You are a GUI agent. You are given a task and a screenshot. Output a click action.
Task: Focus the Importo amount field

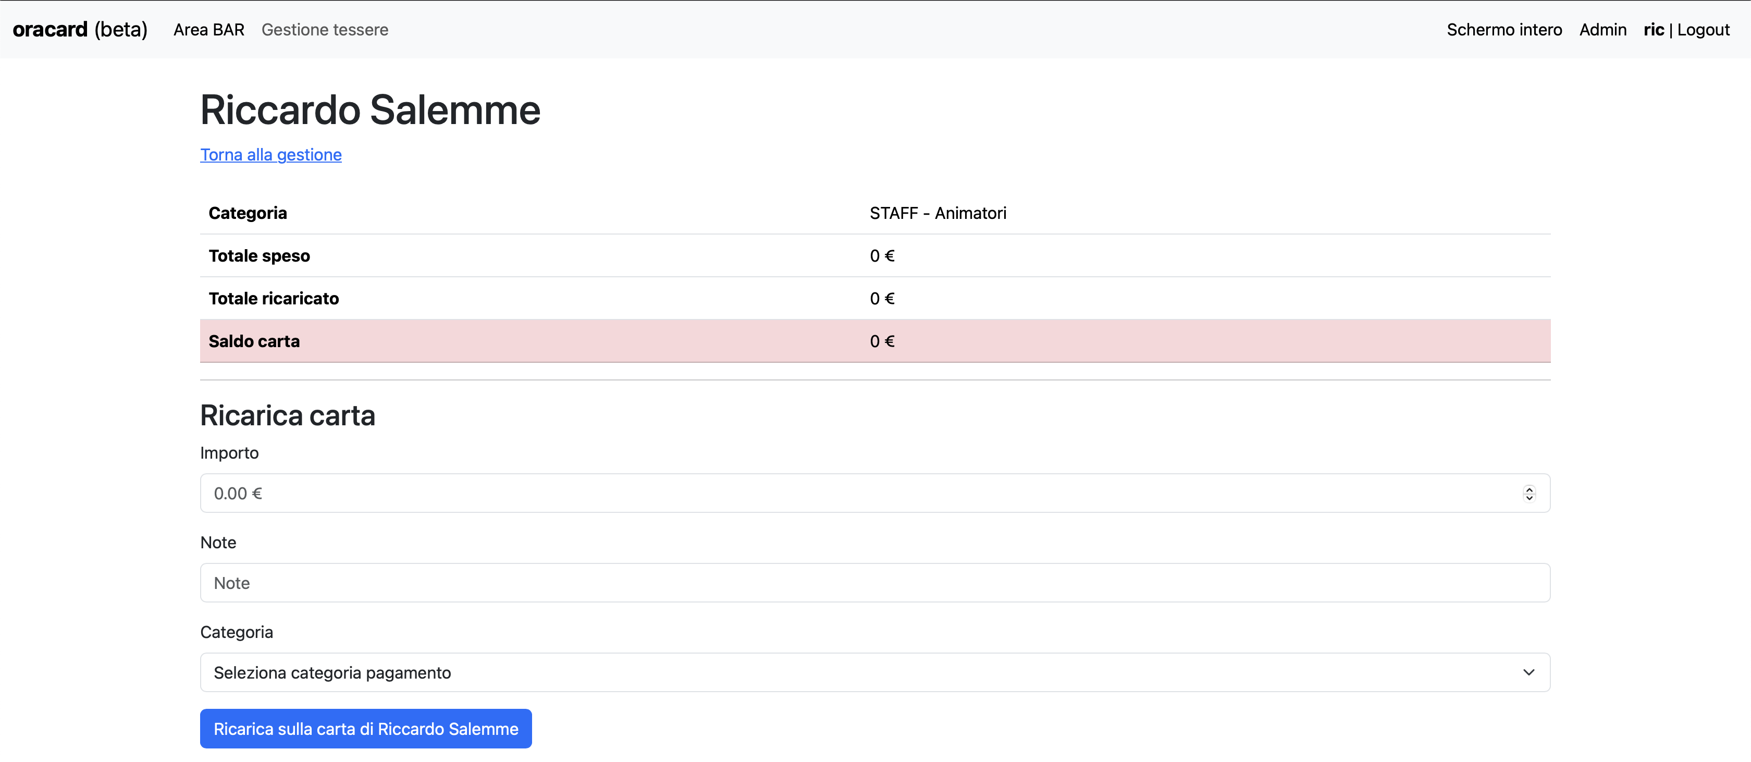coord(875,494)
